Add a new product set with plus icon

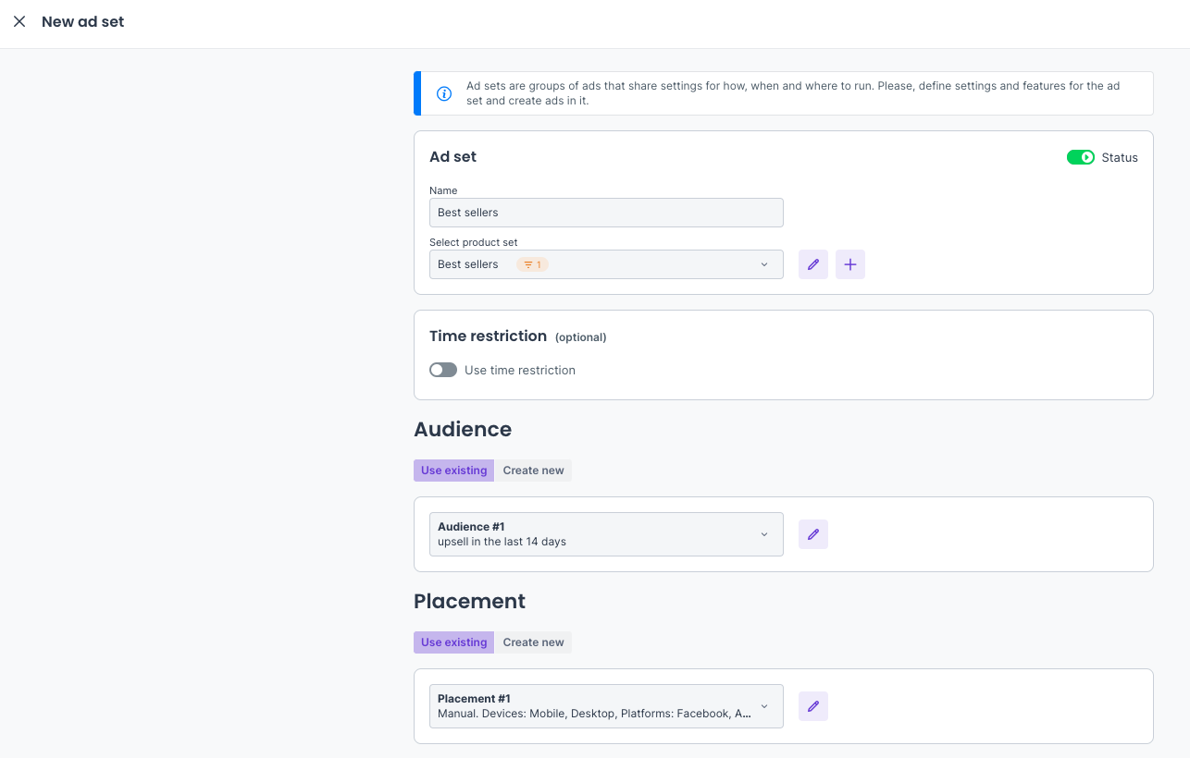(849, 264)
